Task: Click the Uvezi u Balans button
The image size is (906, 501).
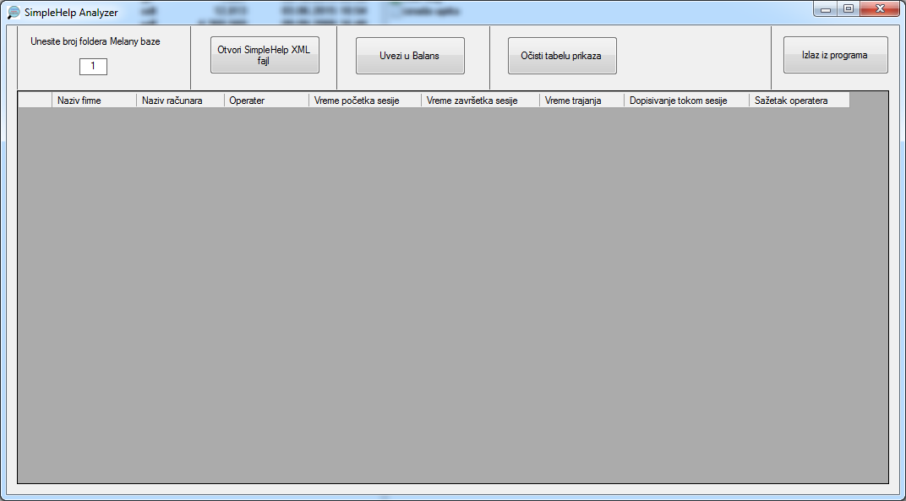Action: (410, 56)
